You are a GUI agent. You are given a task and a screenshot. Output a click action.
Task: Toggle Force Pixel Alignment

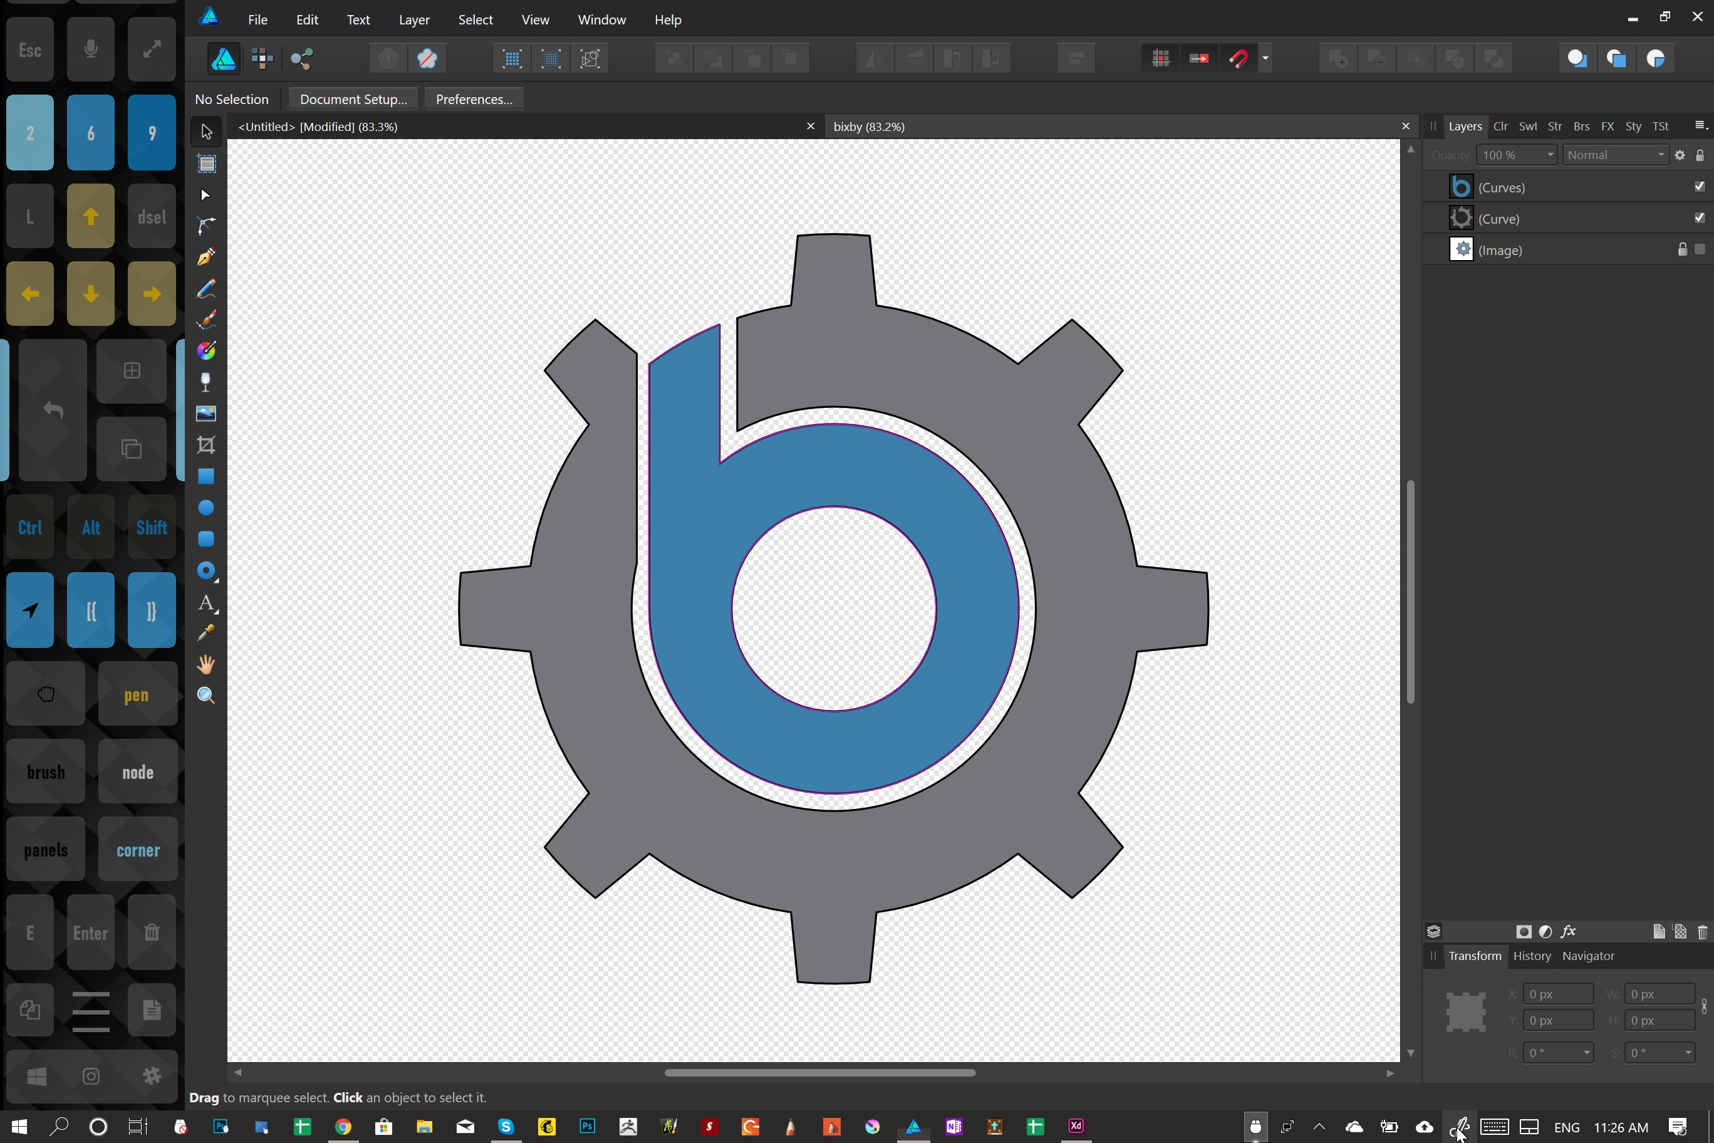(x=1200, y=58)
